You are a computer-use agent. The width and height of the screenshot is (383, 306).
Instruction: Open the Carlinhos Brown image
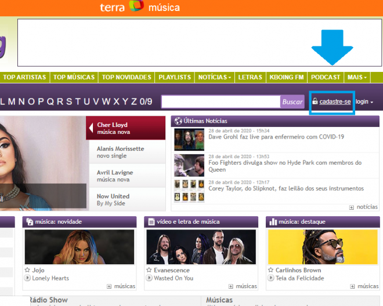pos(323,247)
